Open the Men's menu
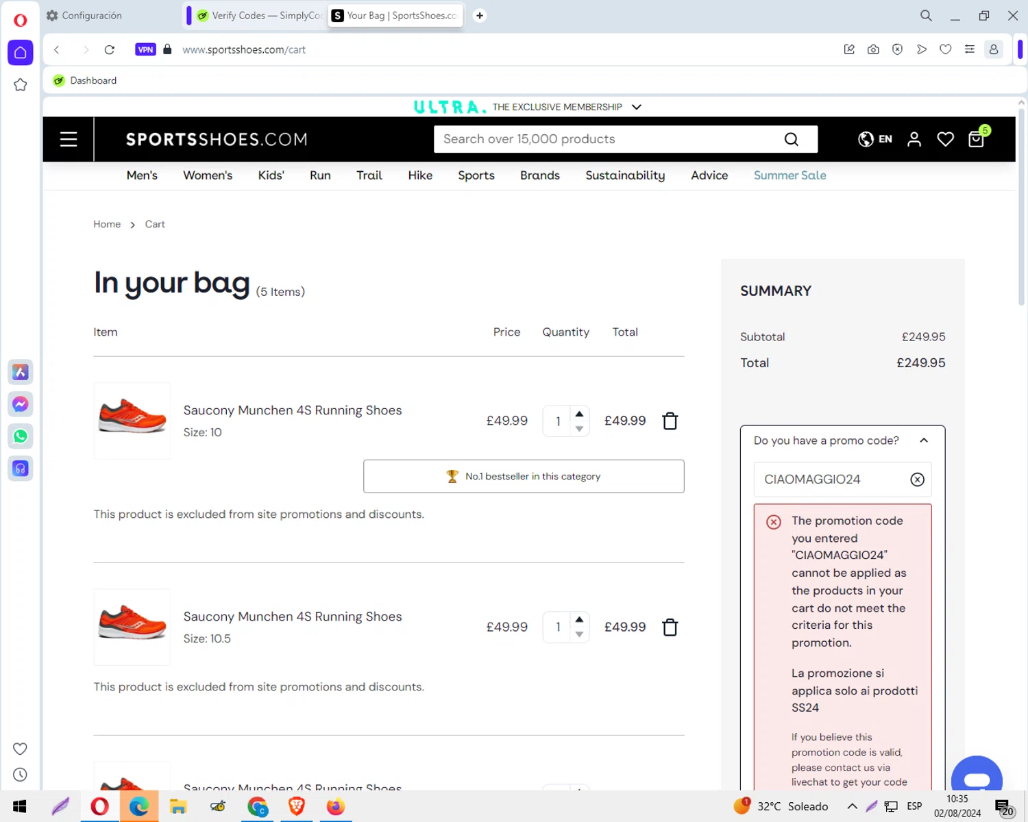The width and height of the screenshot is (1028, 822). point(142,175)
